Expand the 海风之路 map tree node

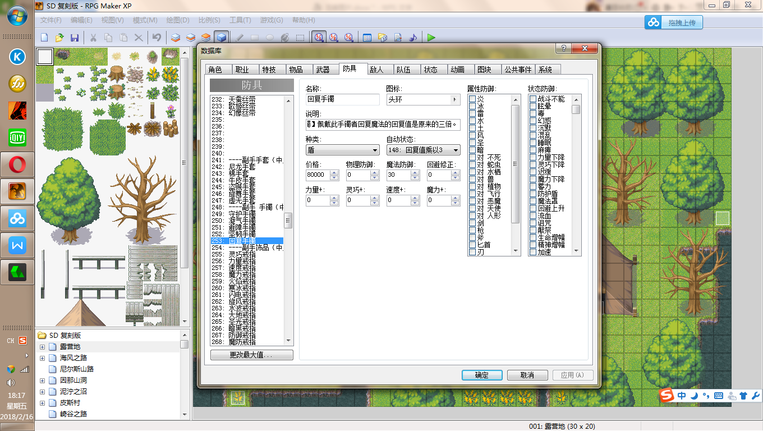point(42,358)
